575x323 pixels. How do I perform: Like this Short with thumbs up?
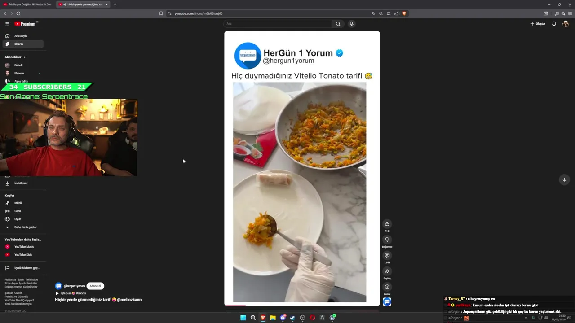387,224
